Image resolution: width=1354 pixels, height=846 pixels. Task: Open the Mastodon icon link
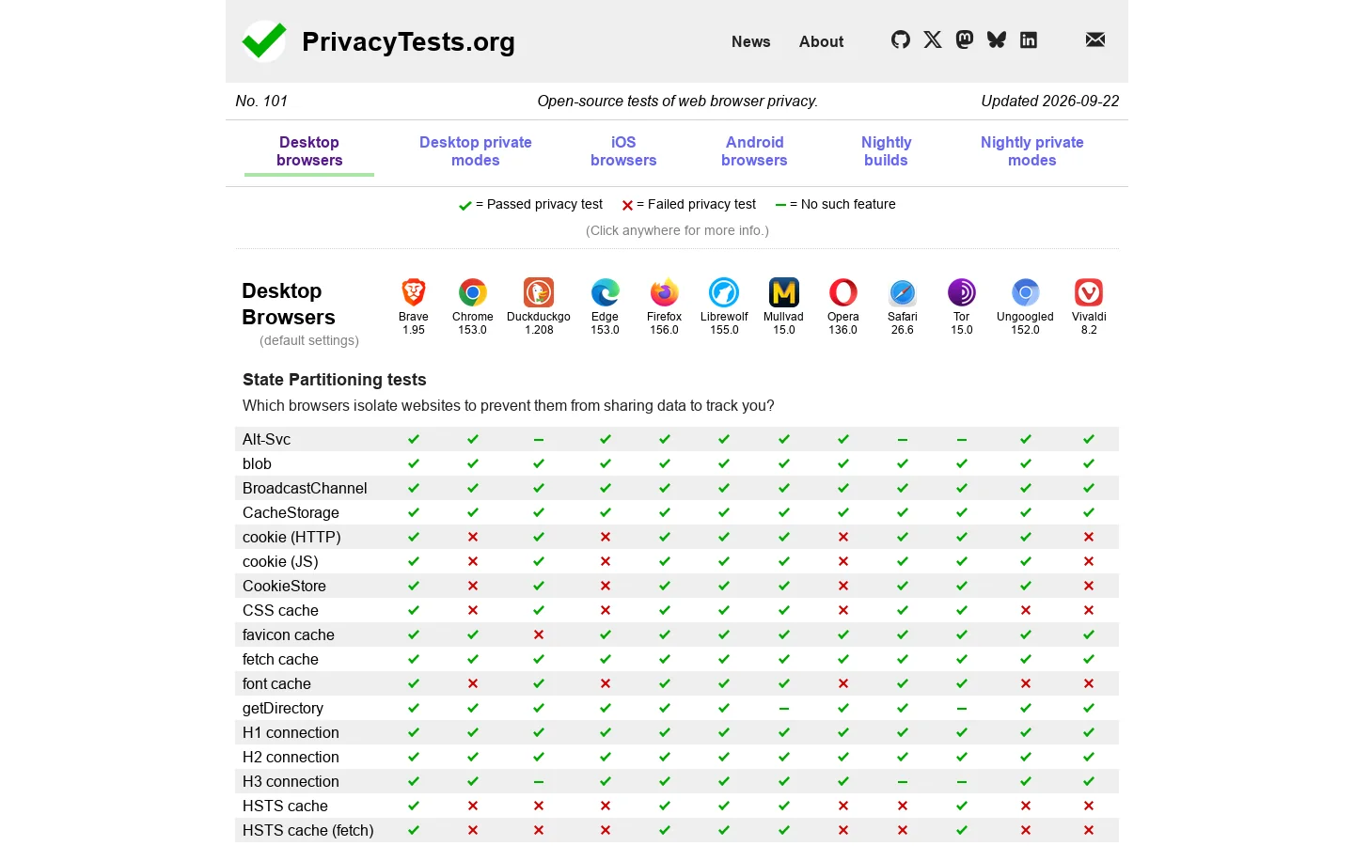965,39
